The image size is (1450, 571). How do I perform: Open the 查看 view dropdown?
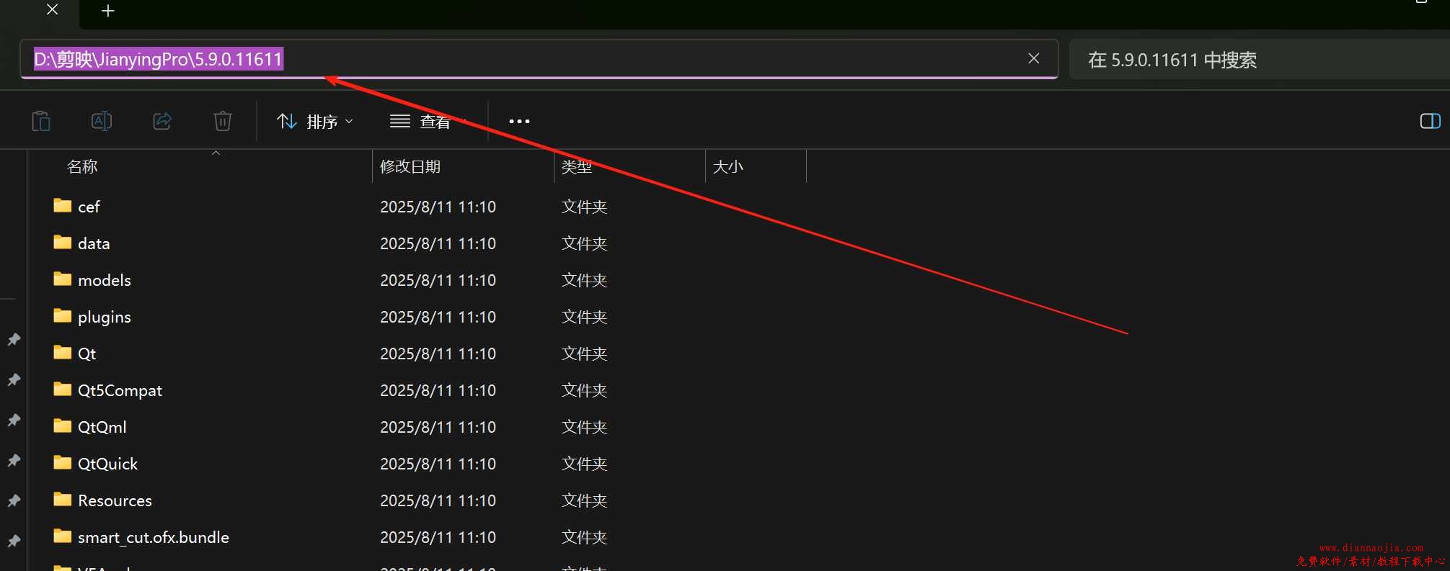point(429,122)
